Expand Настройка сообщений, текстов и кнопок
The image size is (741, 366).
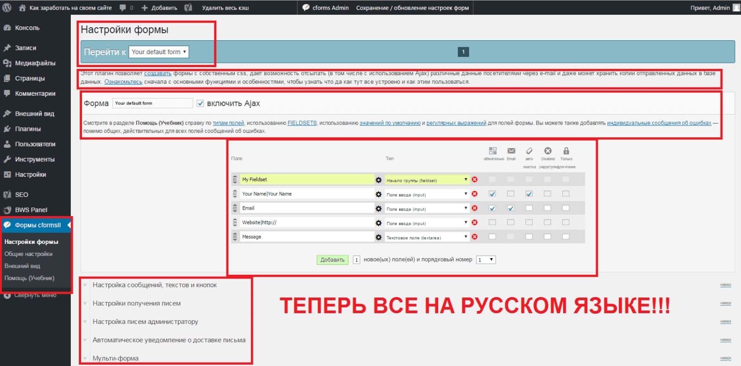(154, 285)
